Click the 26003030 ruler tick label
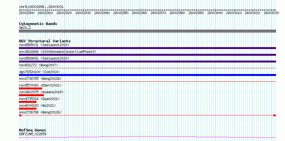285x141 pixels. [x=271, y=13]
